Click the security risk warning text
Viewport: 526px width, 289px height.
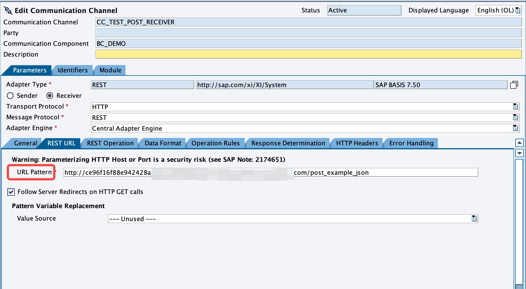pos(149,159)
